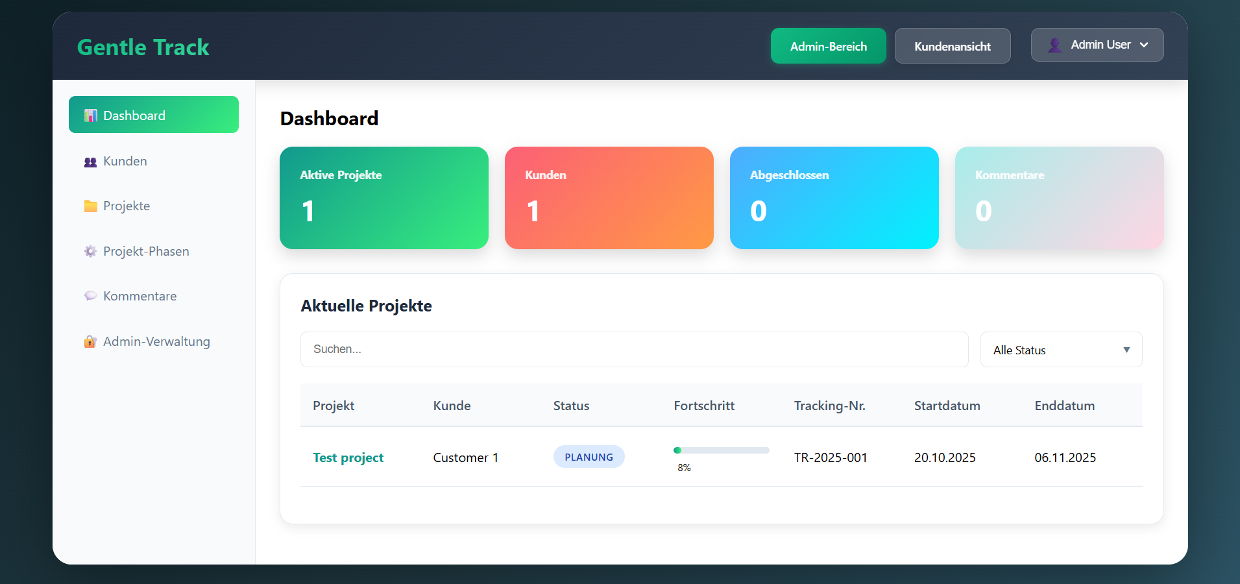The image size is (1240, 584).
Task: Click the Admin User avatar icon
Action: [1054, 45]
